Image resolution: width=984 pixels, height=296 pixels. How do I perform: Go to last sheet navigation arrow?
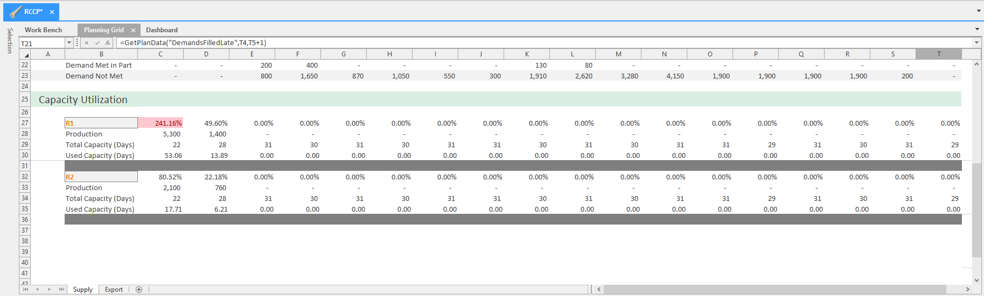[x=61, y=290]
